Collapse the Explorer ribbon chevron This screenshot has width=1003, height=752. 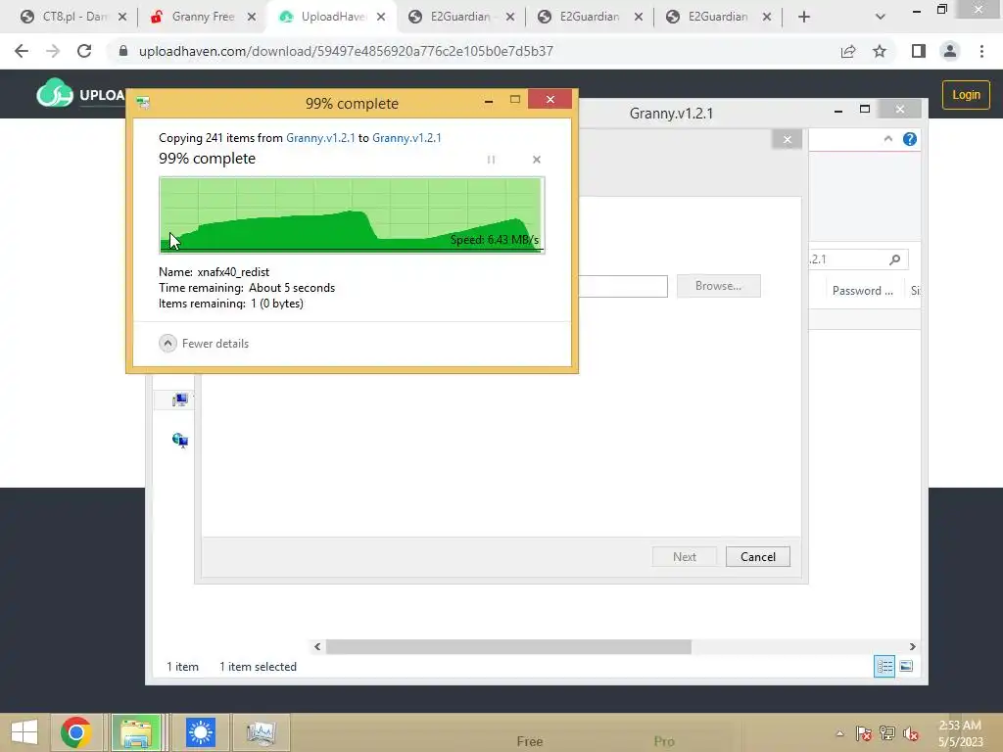point(887,139)
